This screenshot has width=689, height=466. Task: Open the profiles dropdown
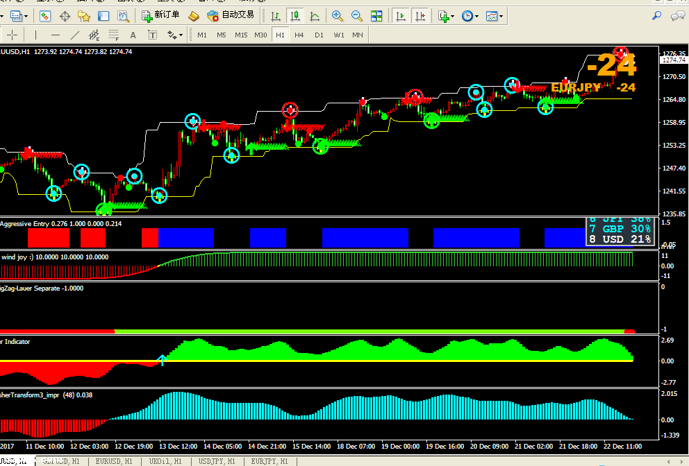(x=19, y=17)
